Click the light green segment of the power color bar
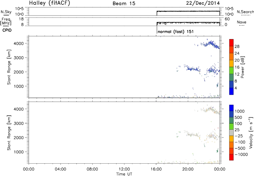This screenshot has width=254, height=176. click(x=231, y=71)
